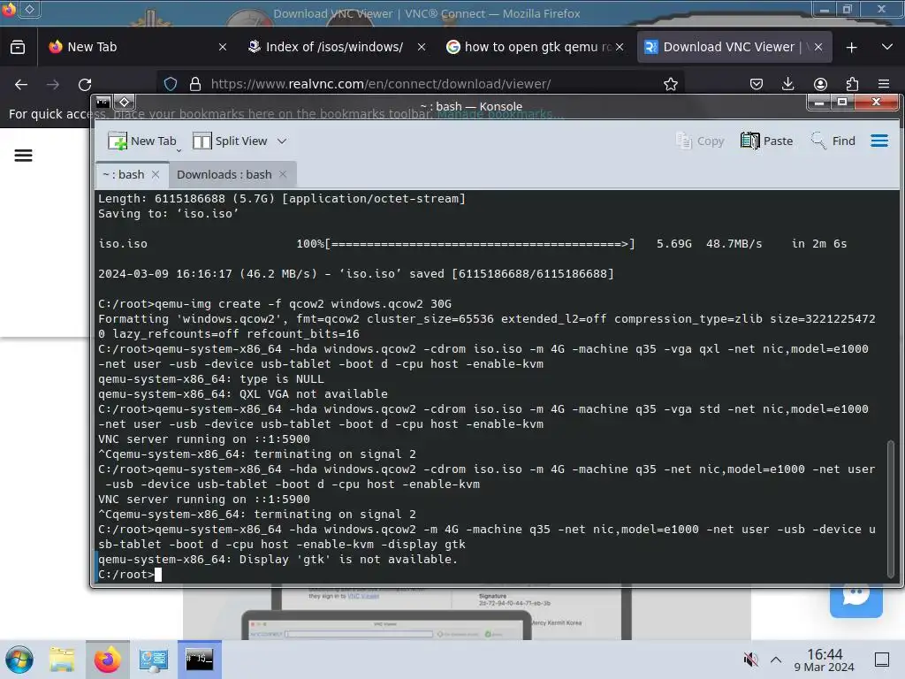Open Firefox application menu

[x=884, y=84]
